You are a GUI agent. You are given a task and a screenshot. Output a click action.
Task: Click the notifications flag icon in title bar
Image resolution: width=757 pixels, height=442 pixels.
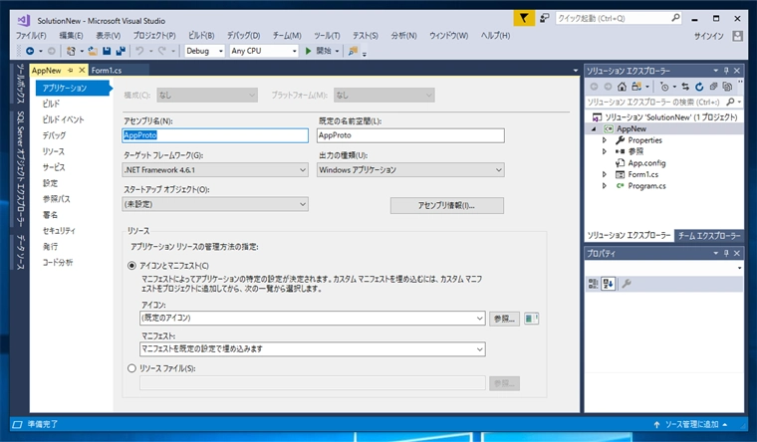pos(524,19)
